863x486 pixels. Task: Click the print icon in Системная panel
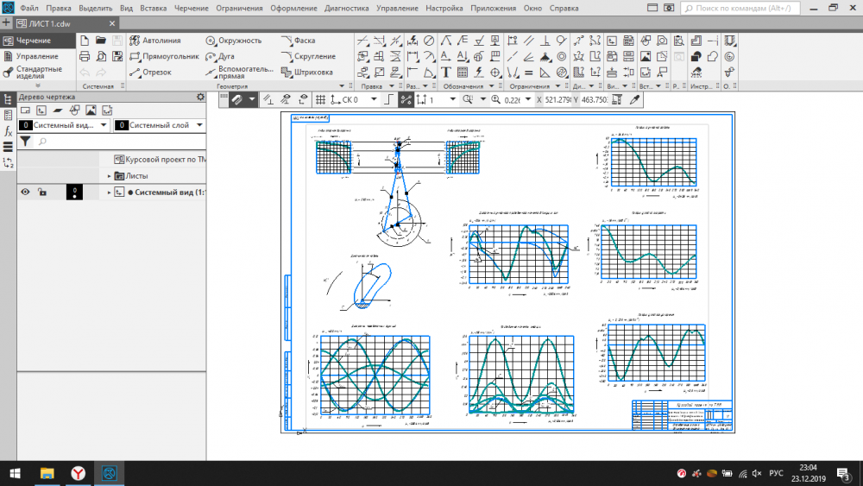85,56
